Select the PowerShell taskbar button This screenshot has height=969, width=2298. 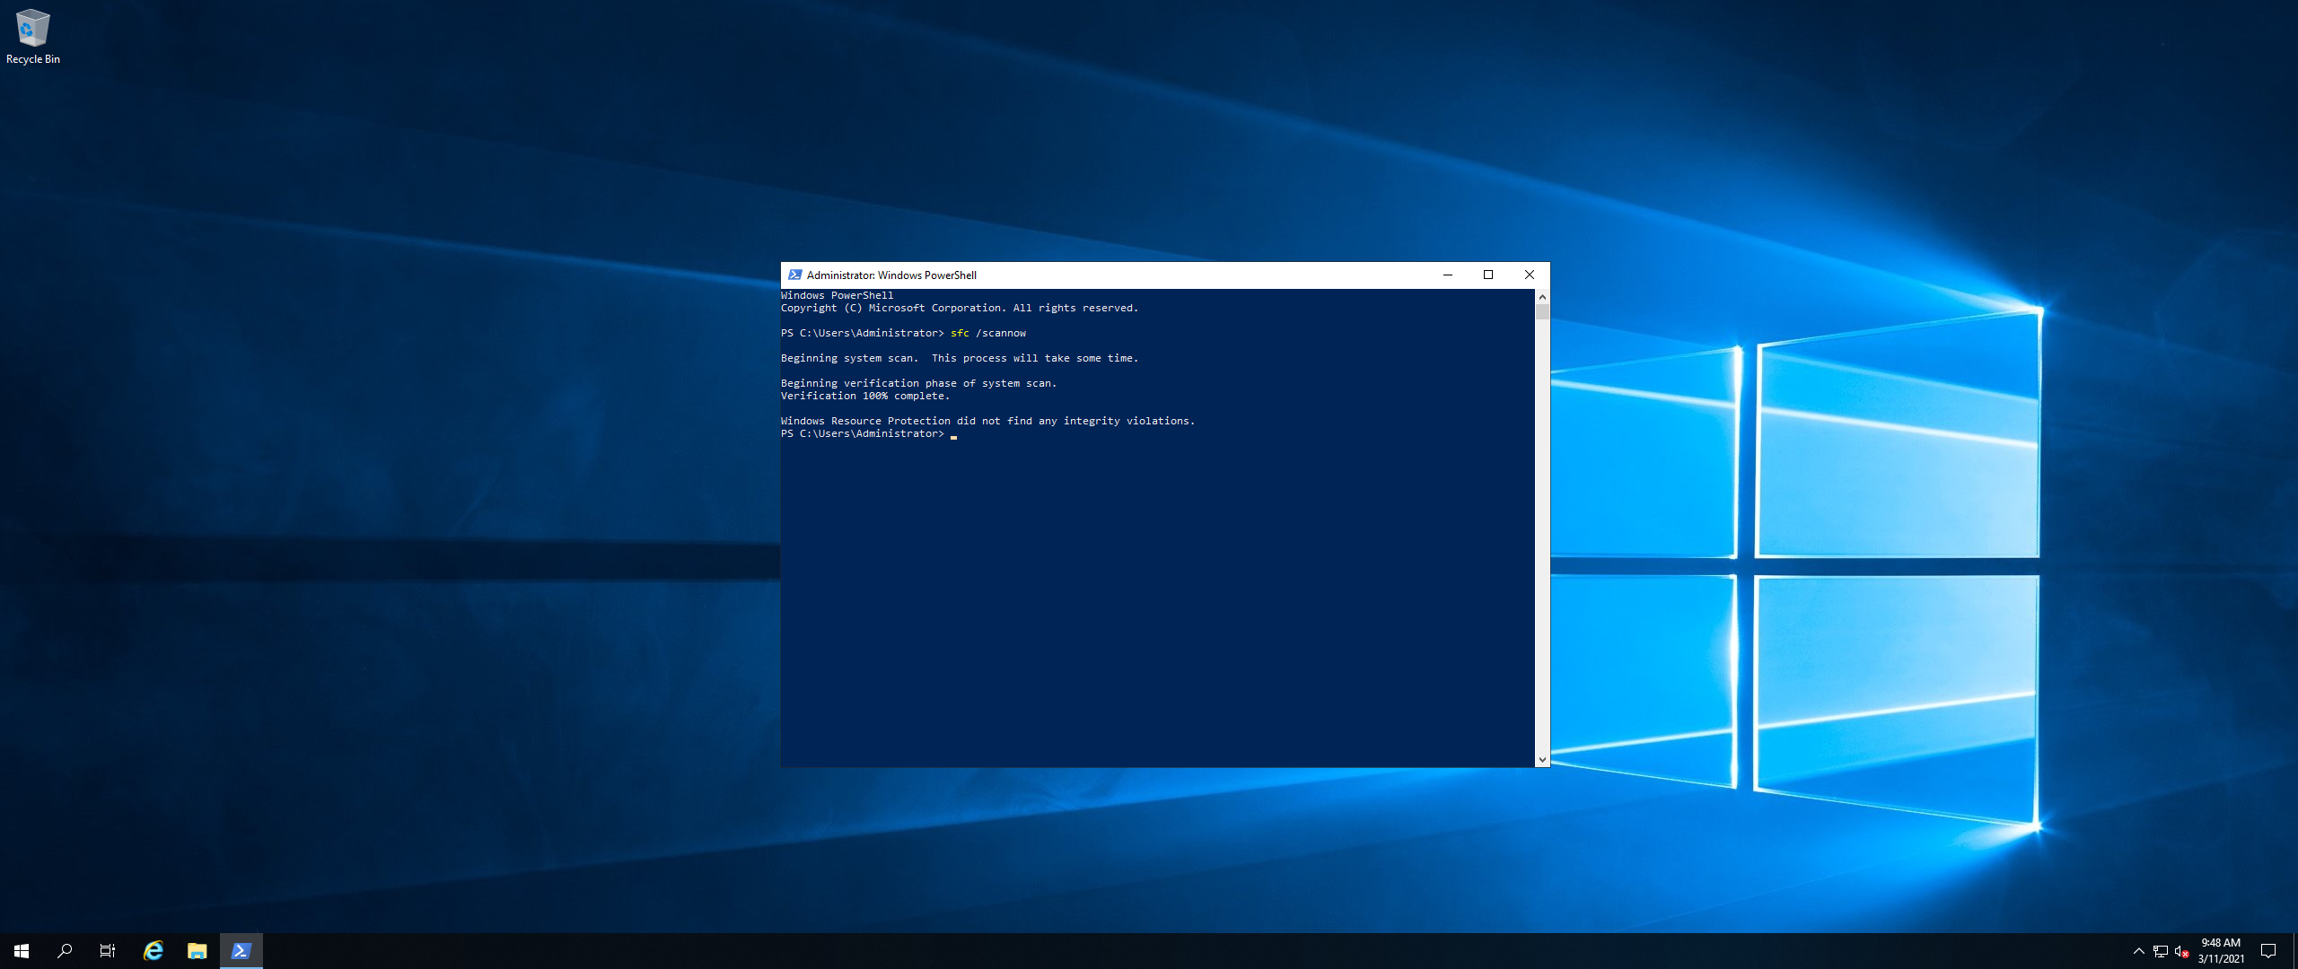(x=241, y=951)
